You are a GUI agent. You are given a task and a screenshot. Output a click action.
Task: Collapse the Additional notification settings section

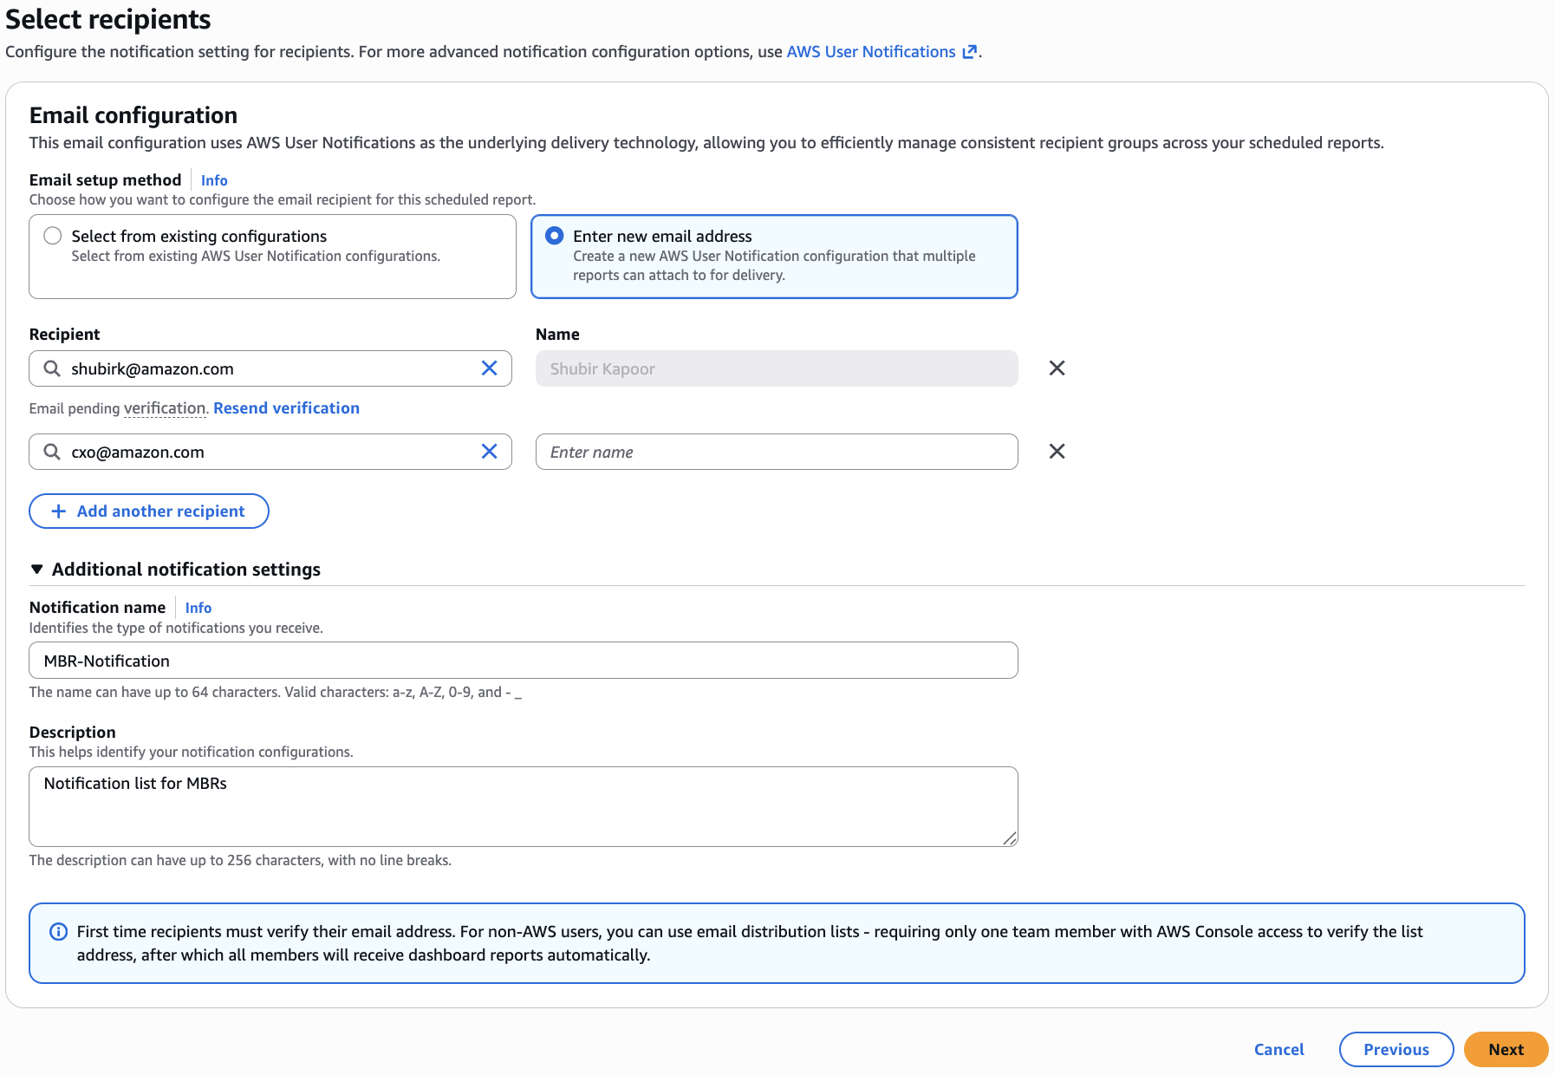(36, 569)
